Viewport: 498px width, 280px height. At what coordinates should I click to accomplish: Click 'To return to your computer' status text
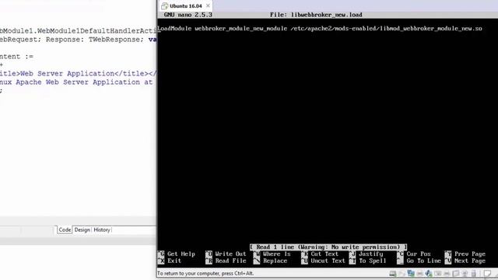click(x=205, y=273)
